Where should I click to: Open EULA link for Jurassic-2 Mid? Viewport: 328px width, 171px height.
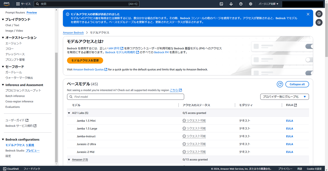click(x=289, y=152)
